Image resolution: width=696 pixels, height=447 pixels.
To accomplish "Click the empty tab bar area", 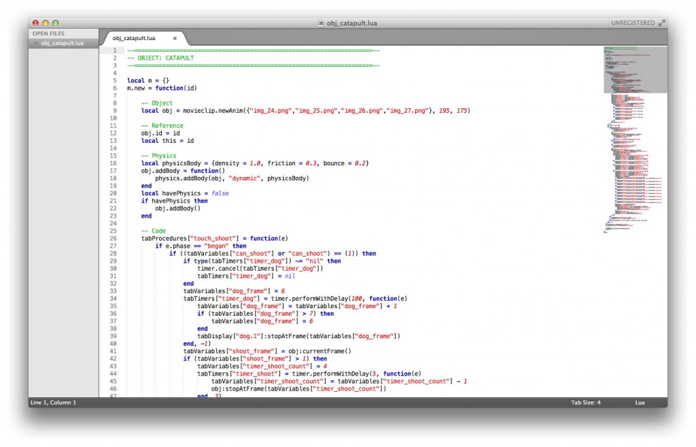I will pyautogui.click(x=408, y=39).
